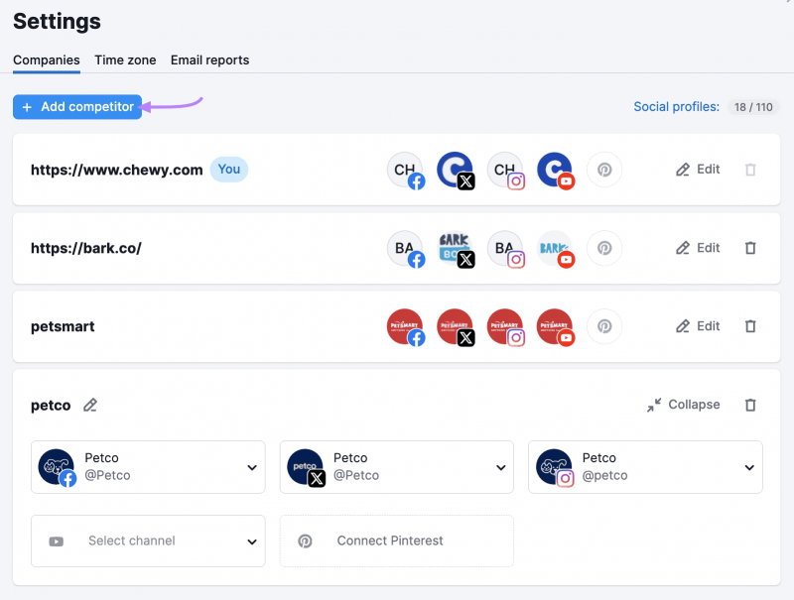Switch to the Email reports tab

[x=209, y=60]
